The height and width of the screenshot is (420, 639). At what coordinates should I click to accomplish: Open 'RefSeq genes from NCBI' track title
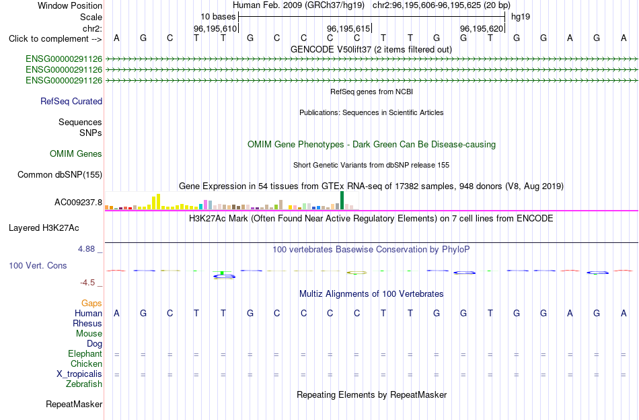click(x=372, y=92)
